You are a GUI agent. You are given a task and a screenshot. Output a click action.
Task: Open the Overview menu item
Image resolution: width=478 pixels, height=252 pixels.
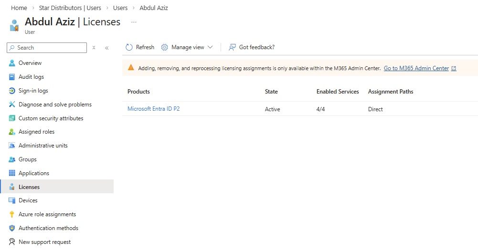30,63
